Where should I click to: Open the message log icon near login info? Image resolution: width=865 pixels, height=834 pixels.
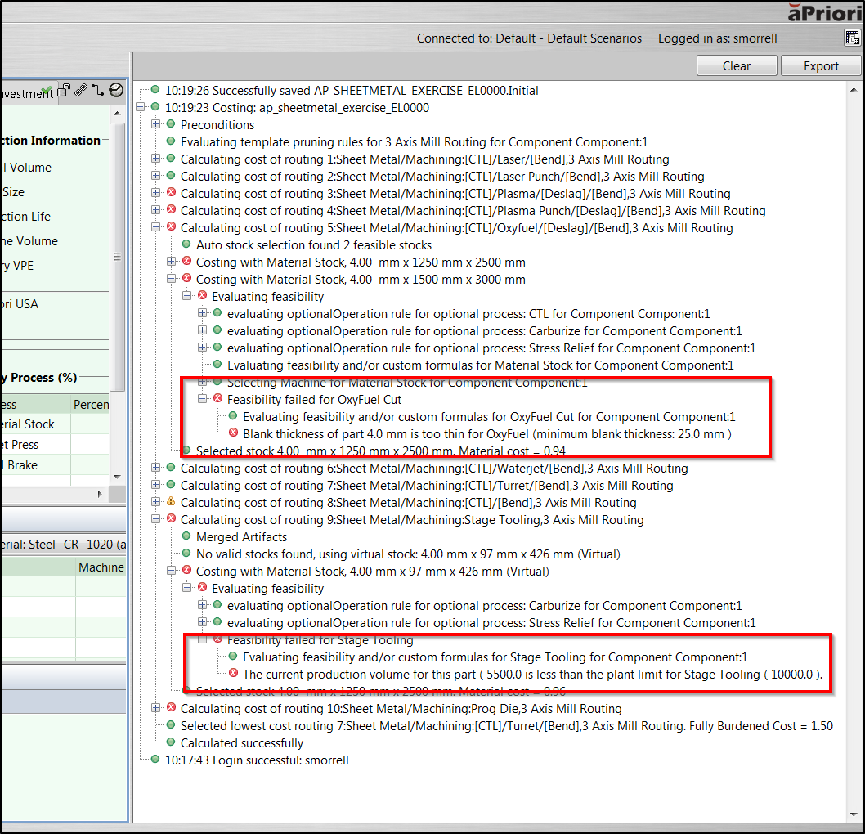tap(852, 38)
